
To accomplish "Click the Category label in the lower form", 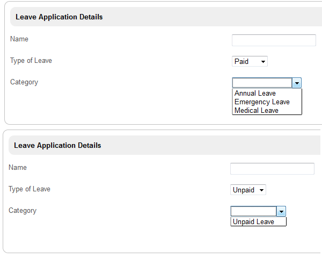I will coord(23,211).
